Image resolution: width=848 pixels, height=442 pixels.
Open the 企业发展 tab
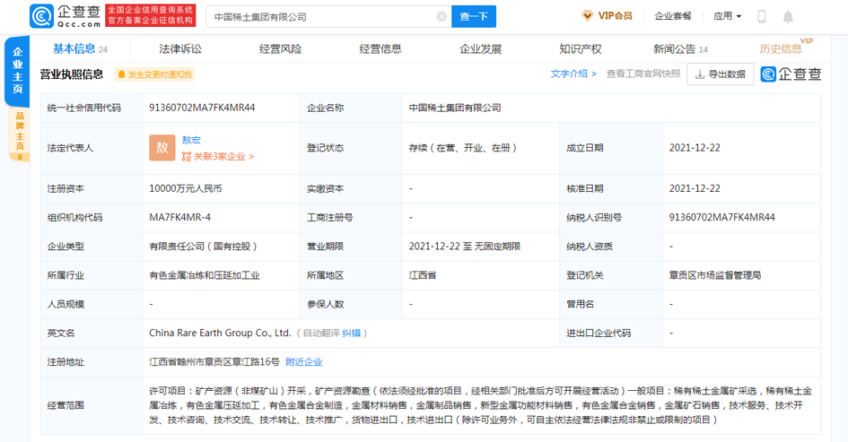pos(480,49)
